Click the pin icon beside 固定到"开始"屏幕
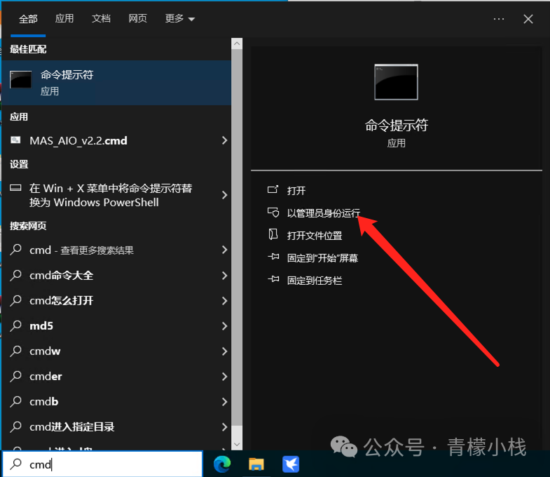Image resolution: width=550 pixels, height=477 pixels. pyautogui.click(x=273, y=257)
